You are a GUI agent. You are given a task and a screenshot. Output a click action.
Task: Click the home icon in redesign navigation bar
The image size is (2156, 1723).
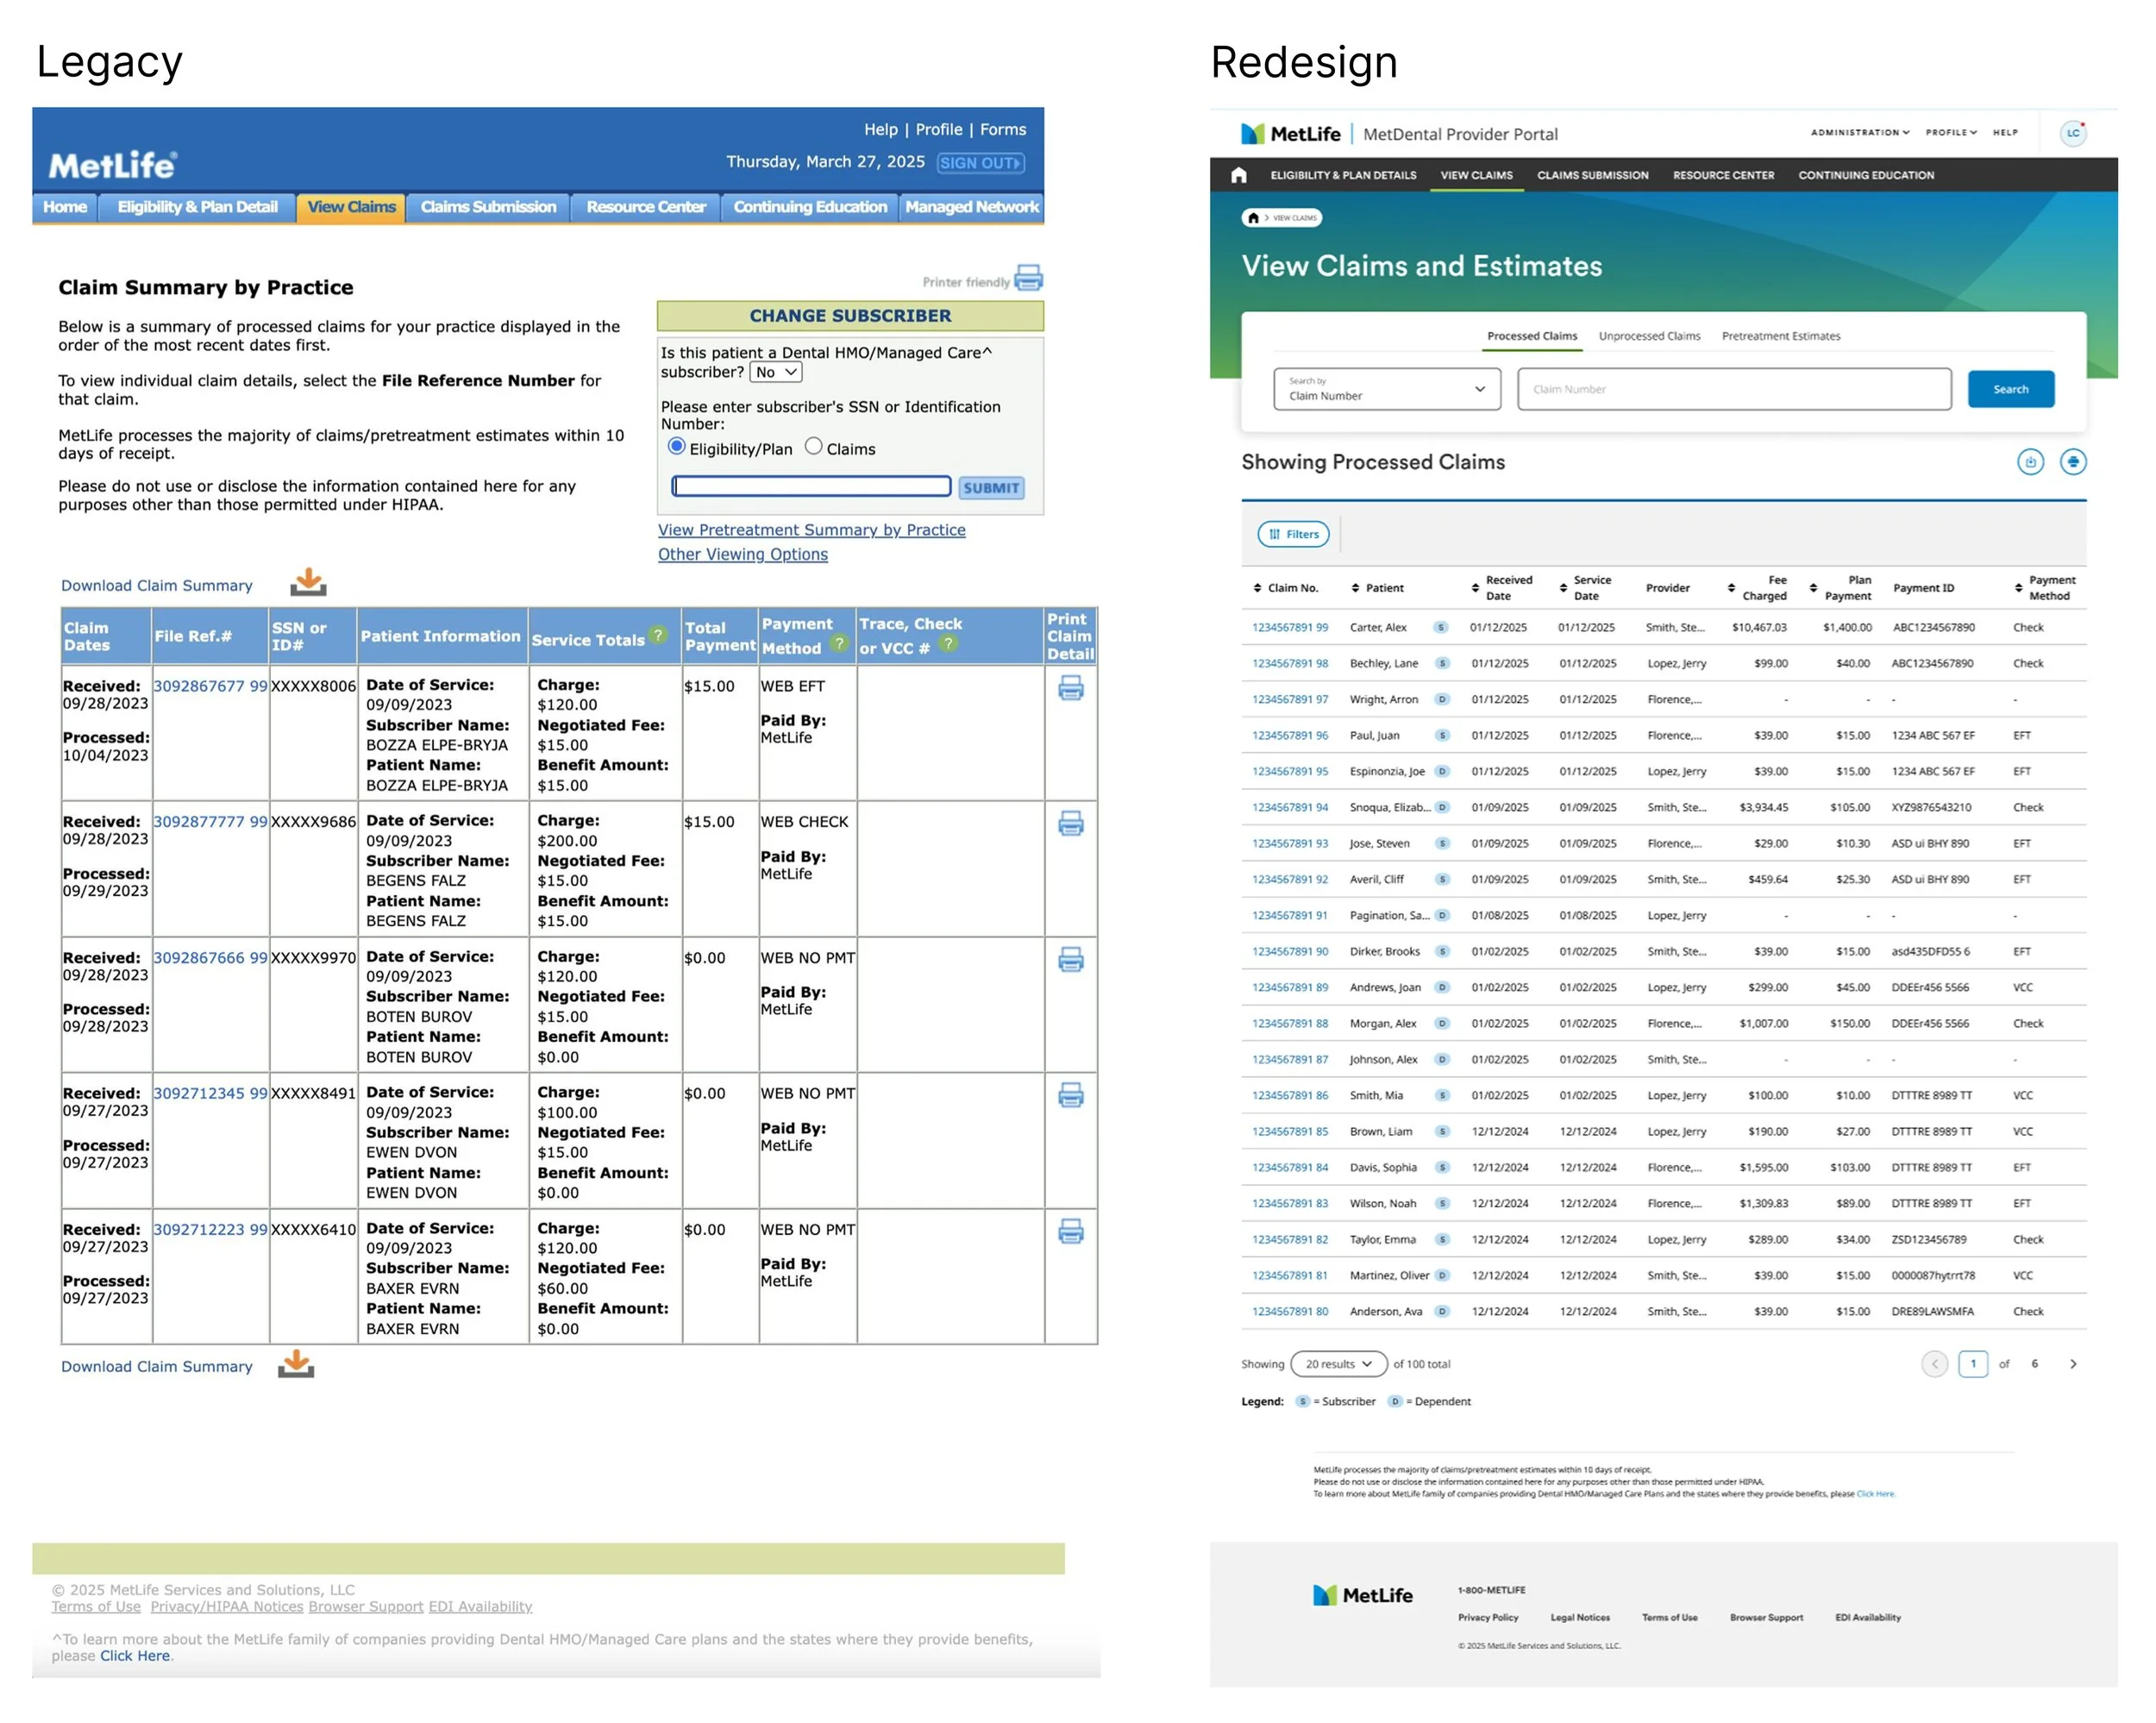1238,175
